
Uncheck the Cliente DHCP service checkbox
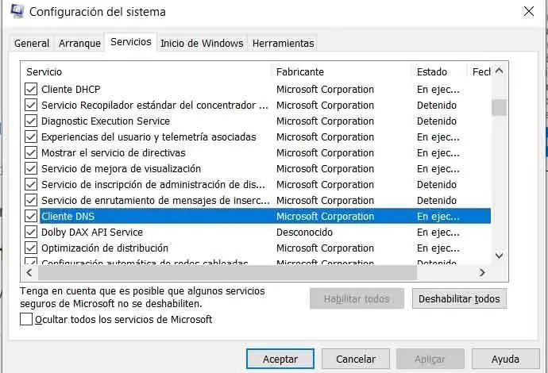[x=31, y=90]
